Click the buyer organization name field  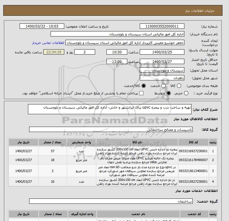[x=117, y=34]
